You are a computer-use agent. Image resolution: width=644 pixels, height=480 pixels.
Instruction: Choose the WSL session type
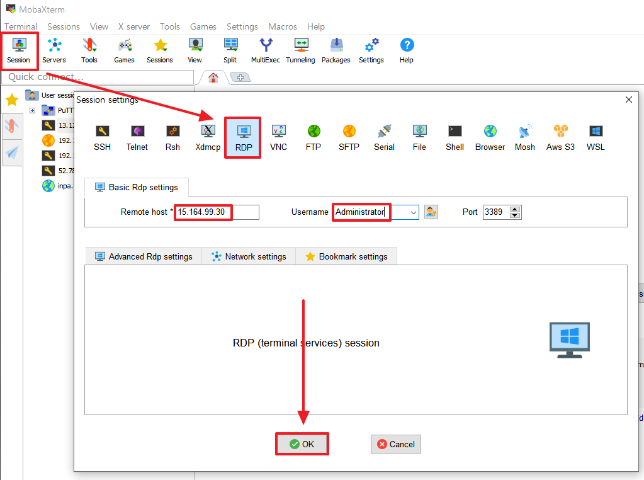pyautogui.click(x=596, y=138)
